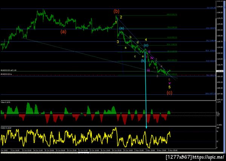This screenshot has width=226, height=161.
Task: Click price axis value 1163.15
Action: [x=220, y=30]
